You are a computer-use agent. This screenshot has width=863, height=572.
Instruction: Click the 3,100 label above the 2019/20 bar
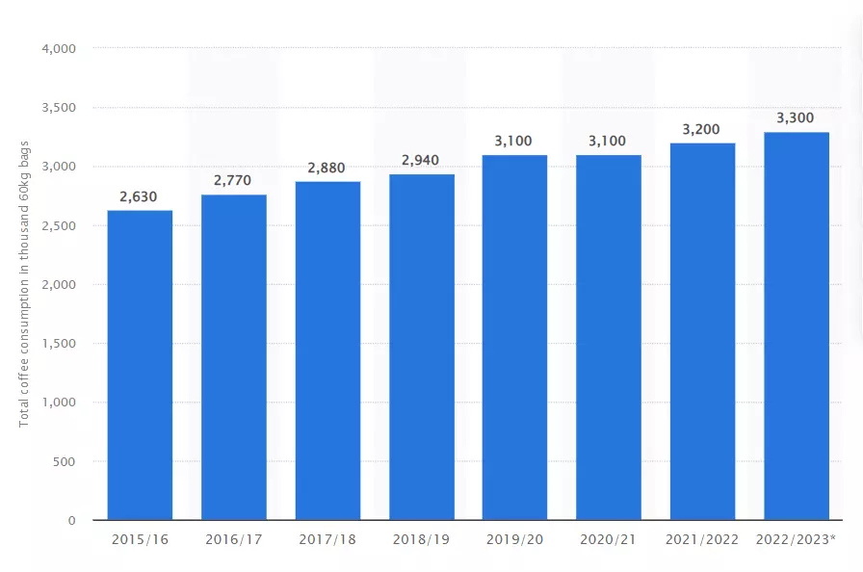tap(513, 141)
